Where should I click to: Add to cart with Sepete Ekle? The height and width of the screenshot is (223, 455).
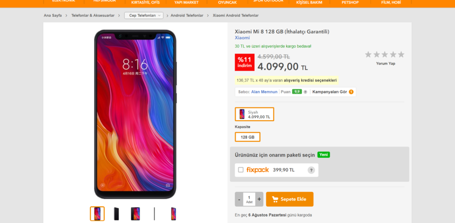[290, 199]
